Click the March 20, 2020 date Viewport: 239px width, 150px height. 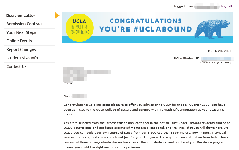click(220, 51)
